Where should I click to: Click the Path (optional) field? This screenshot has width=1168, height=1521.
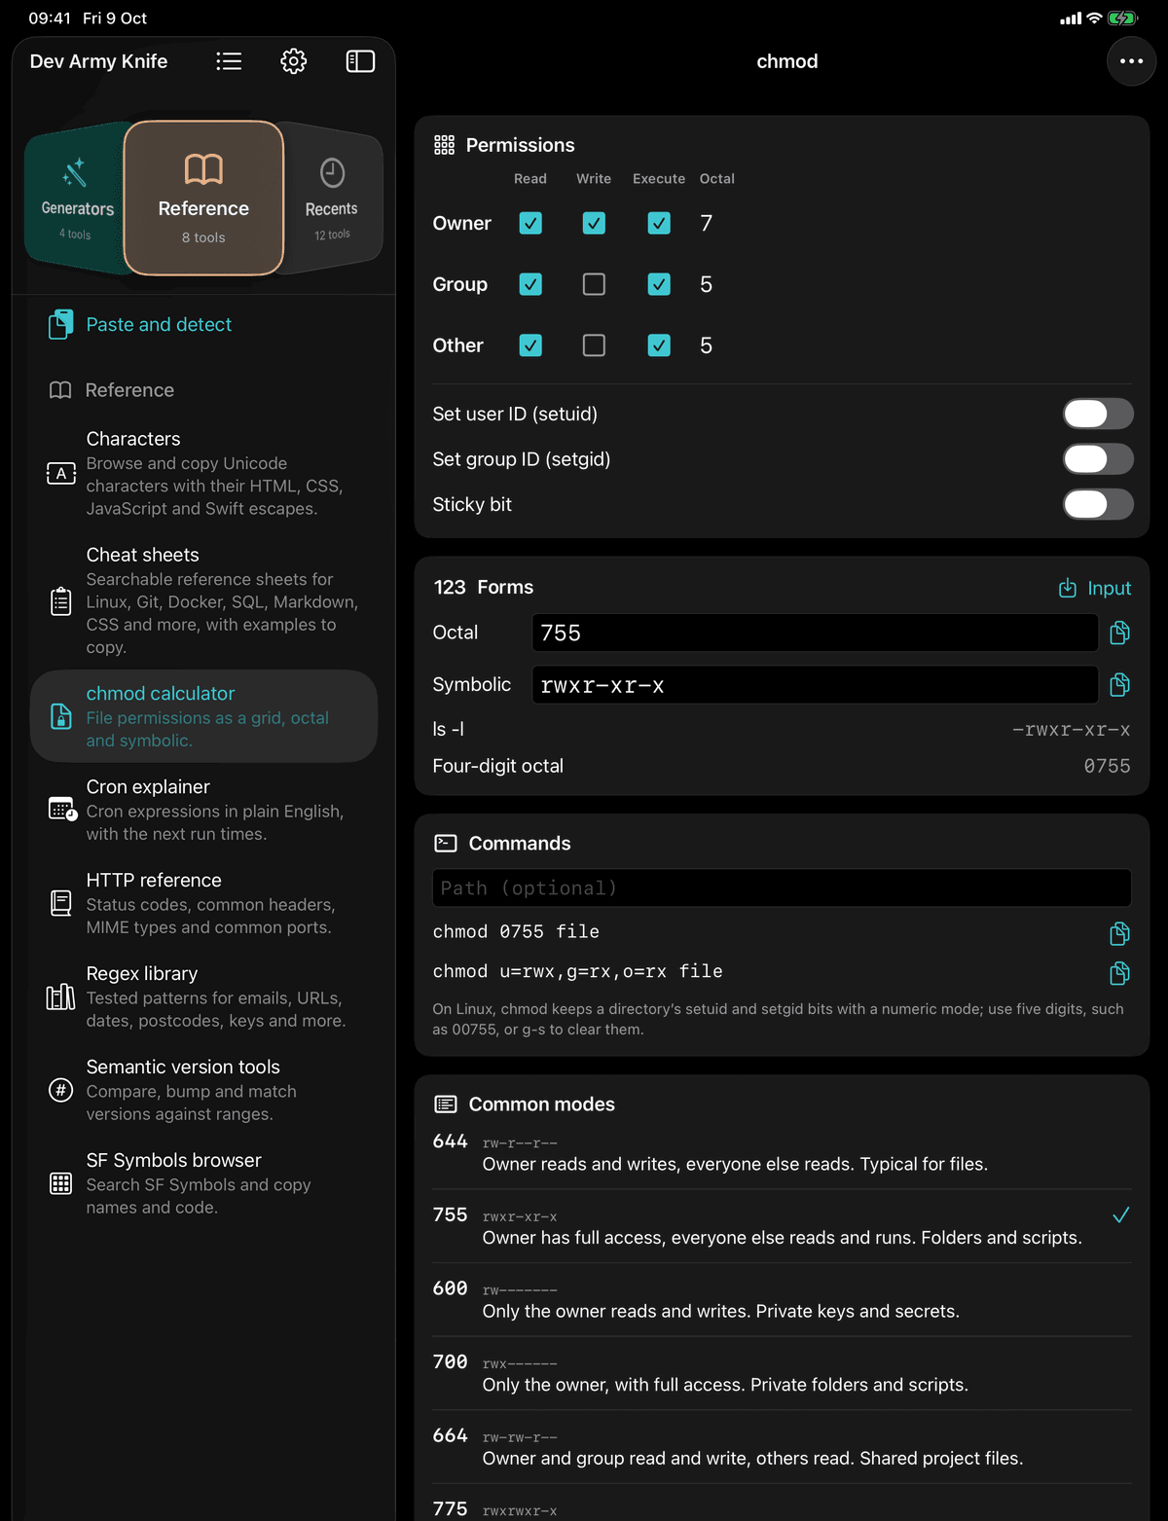[x=782, y=887]
